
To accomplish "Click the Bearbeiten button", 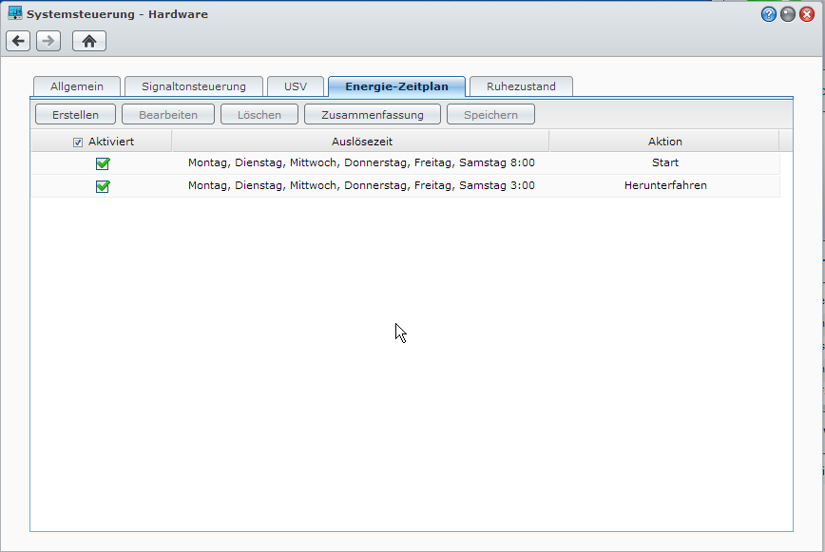I will 167,114.
